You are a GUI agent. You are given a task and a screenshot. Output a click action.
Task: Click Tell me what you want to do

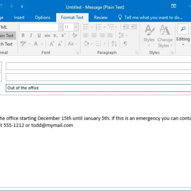[x=150, y=18]
